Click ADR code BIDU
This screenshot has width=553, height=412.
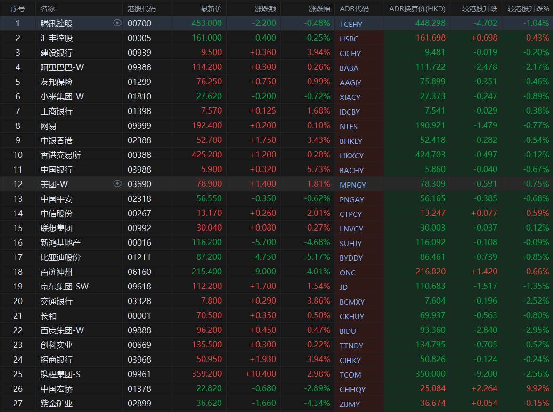click(348, 331)
